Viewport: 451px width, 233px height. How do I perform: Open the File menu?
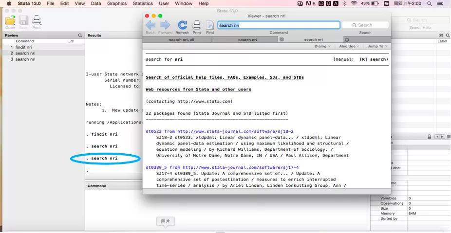(50, 3)
